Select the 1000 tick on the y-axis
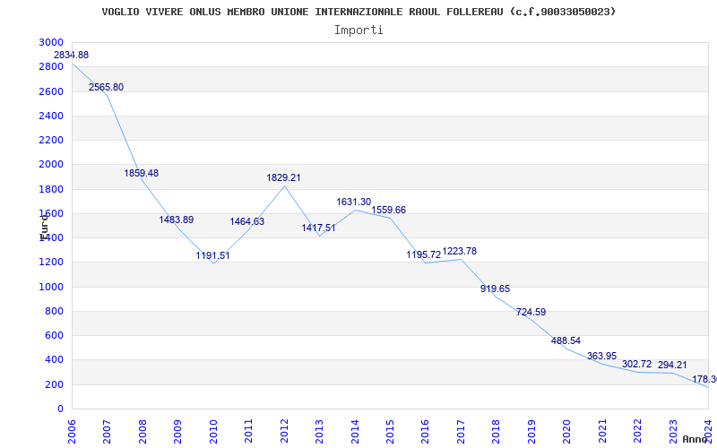This screenshot has width=717, height=448. point(51,287)
